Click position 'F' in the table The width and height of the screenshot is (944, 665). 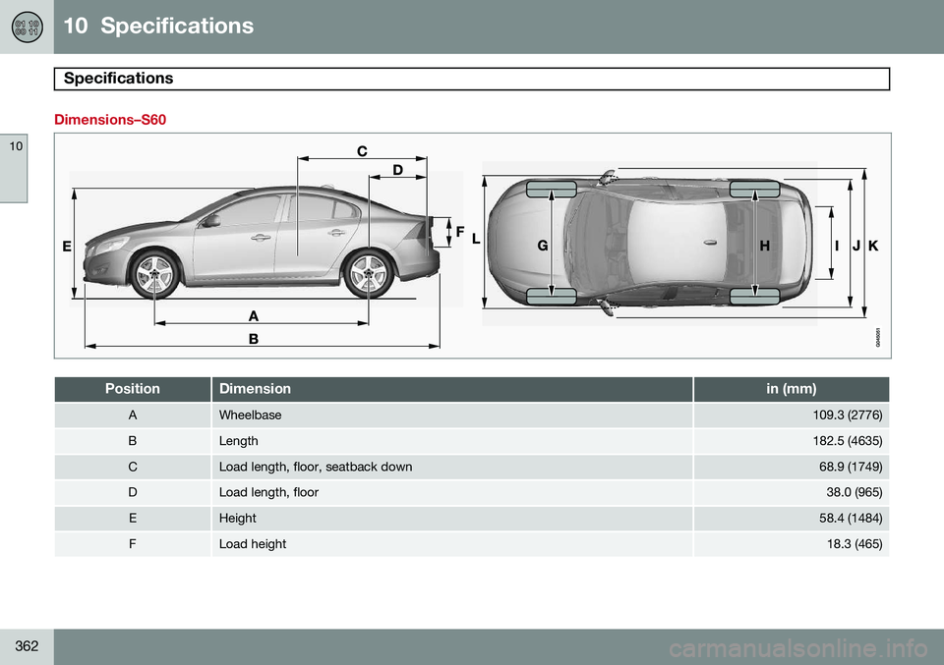click(x=133, y=544)
